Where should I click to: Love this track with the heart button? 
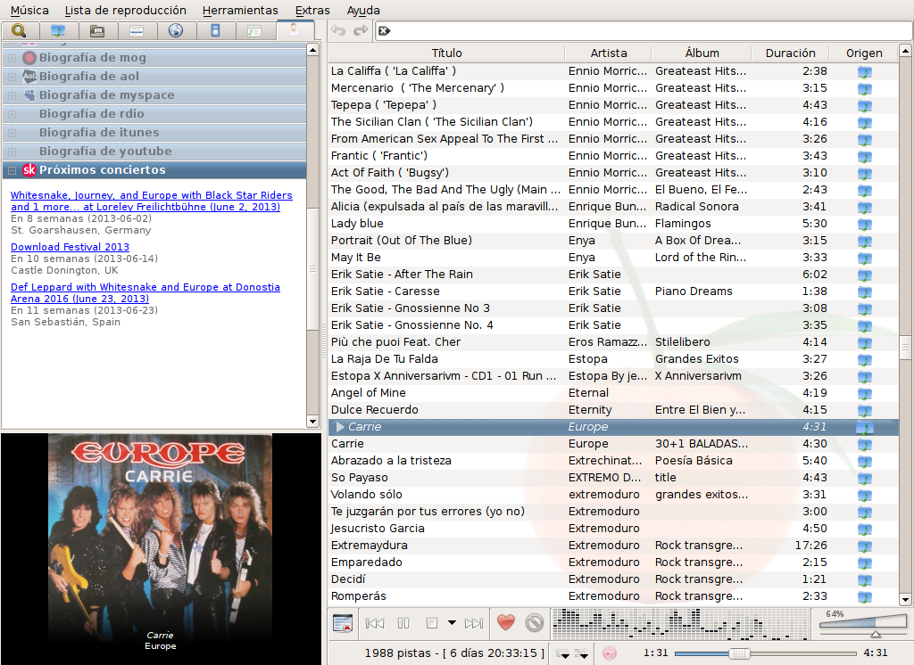coord(506,622)
